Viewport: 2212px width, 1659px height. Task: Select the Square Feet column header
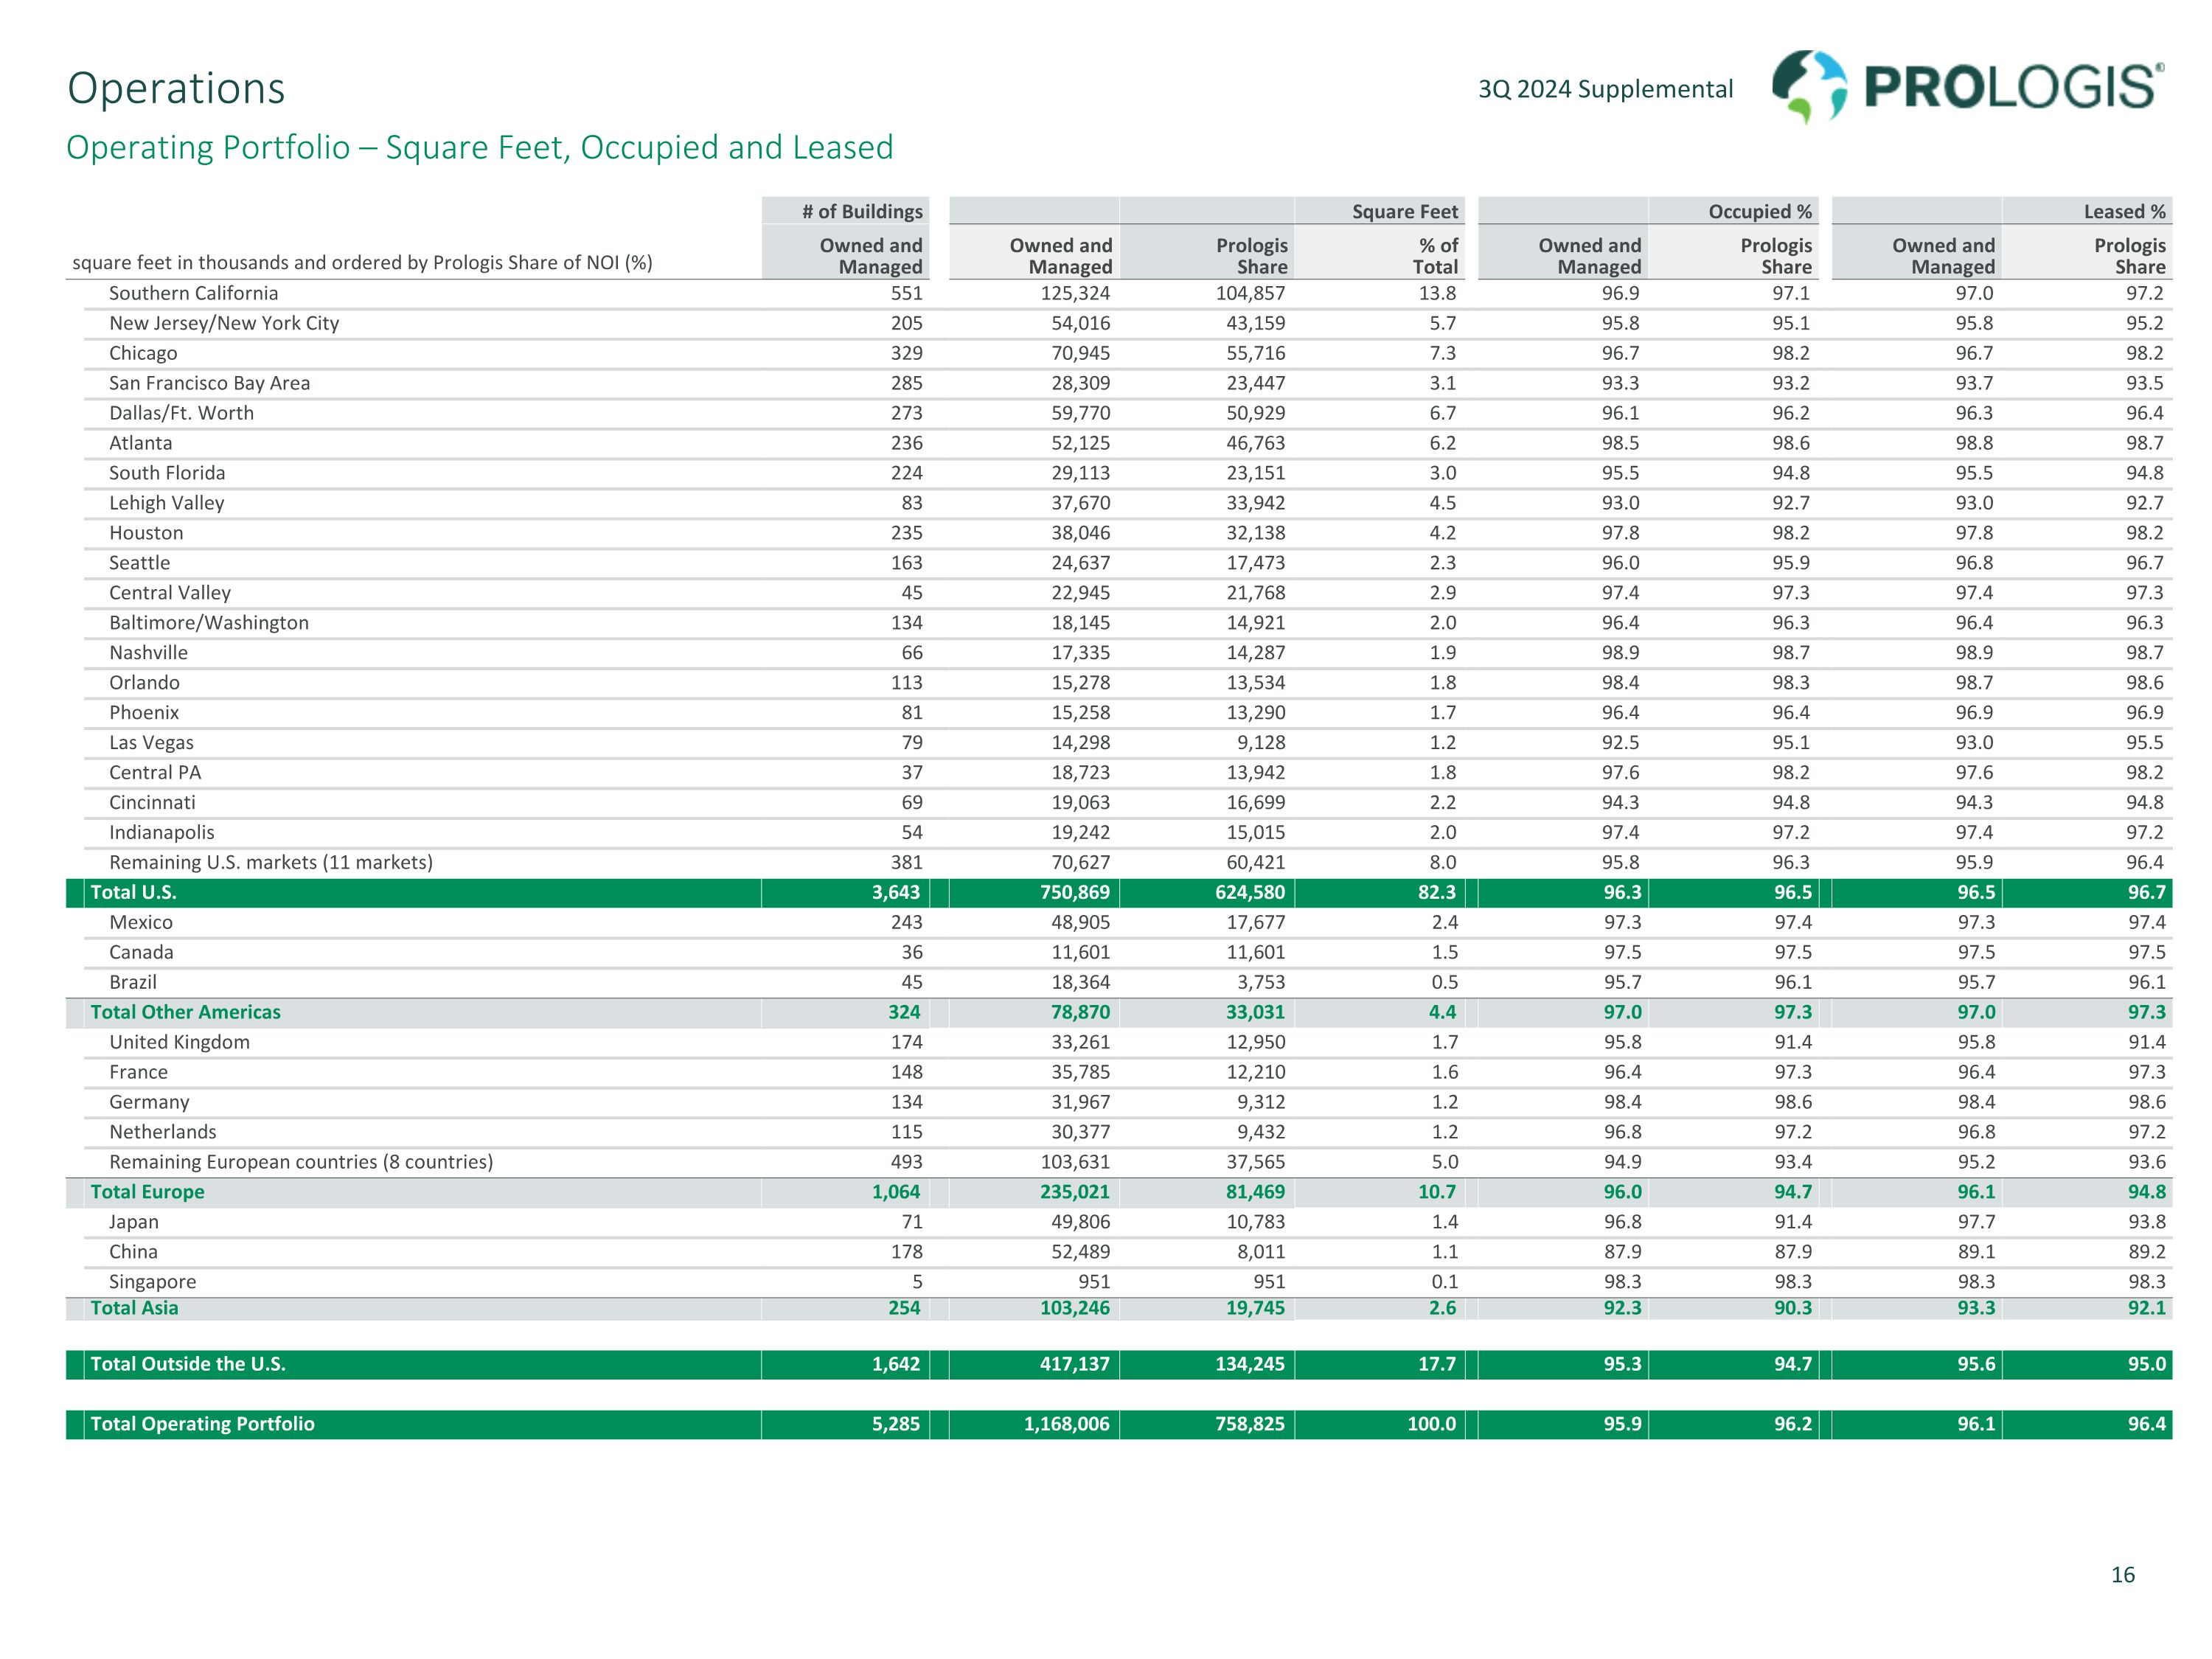(x=1404, y=211)
